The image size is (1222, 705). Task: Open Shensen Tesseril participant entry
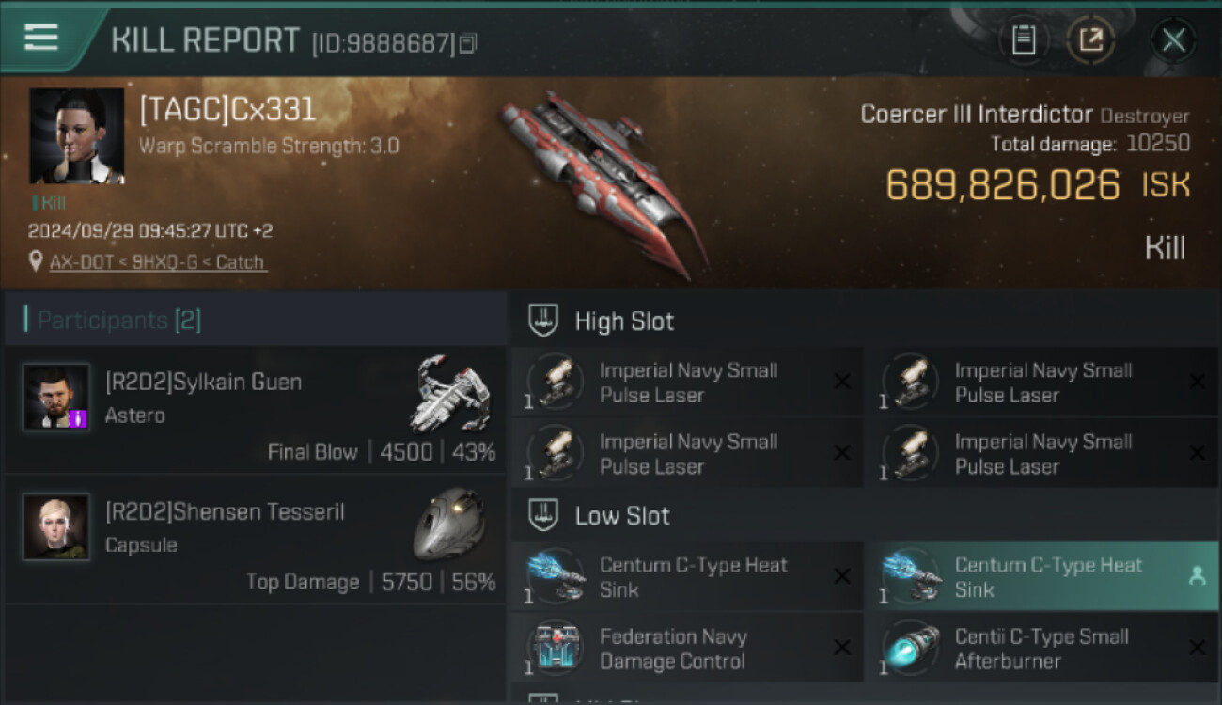tap(256, 540)
